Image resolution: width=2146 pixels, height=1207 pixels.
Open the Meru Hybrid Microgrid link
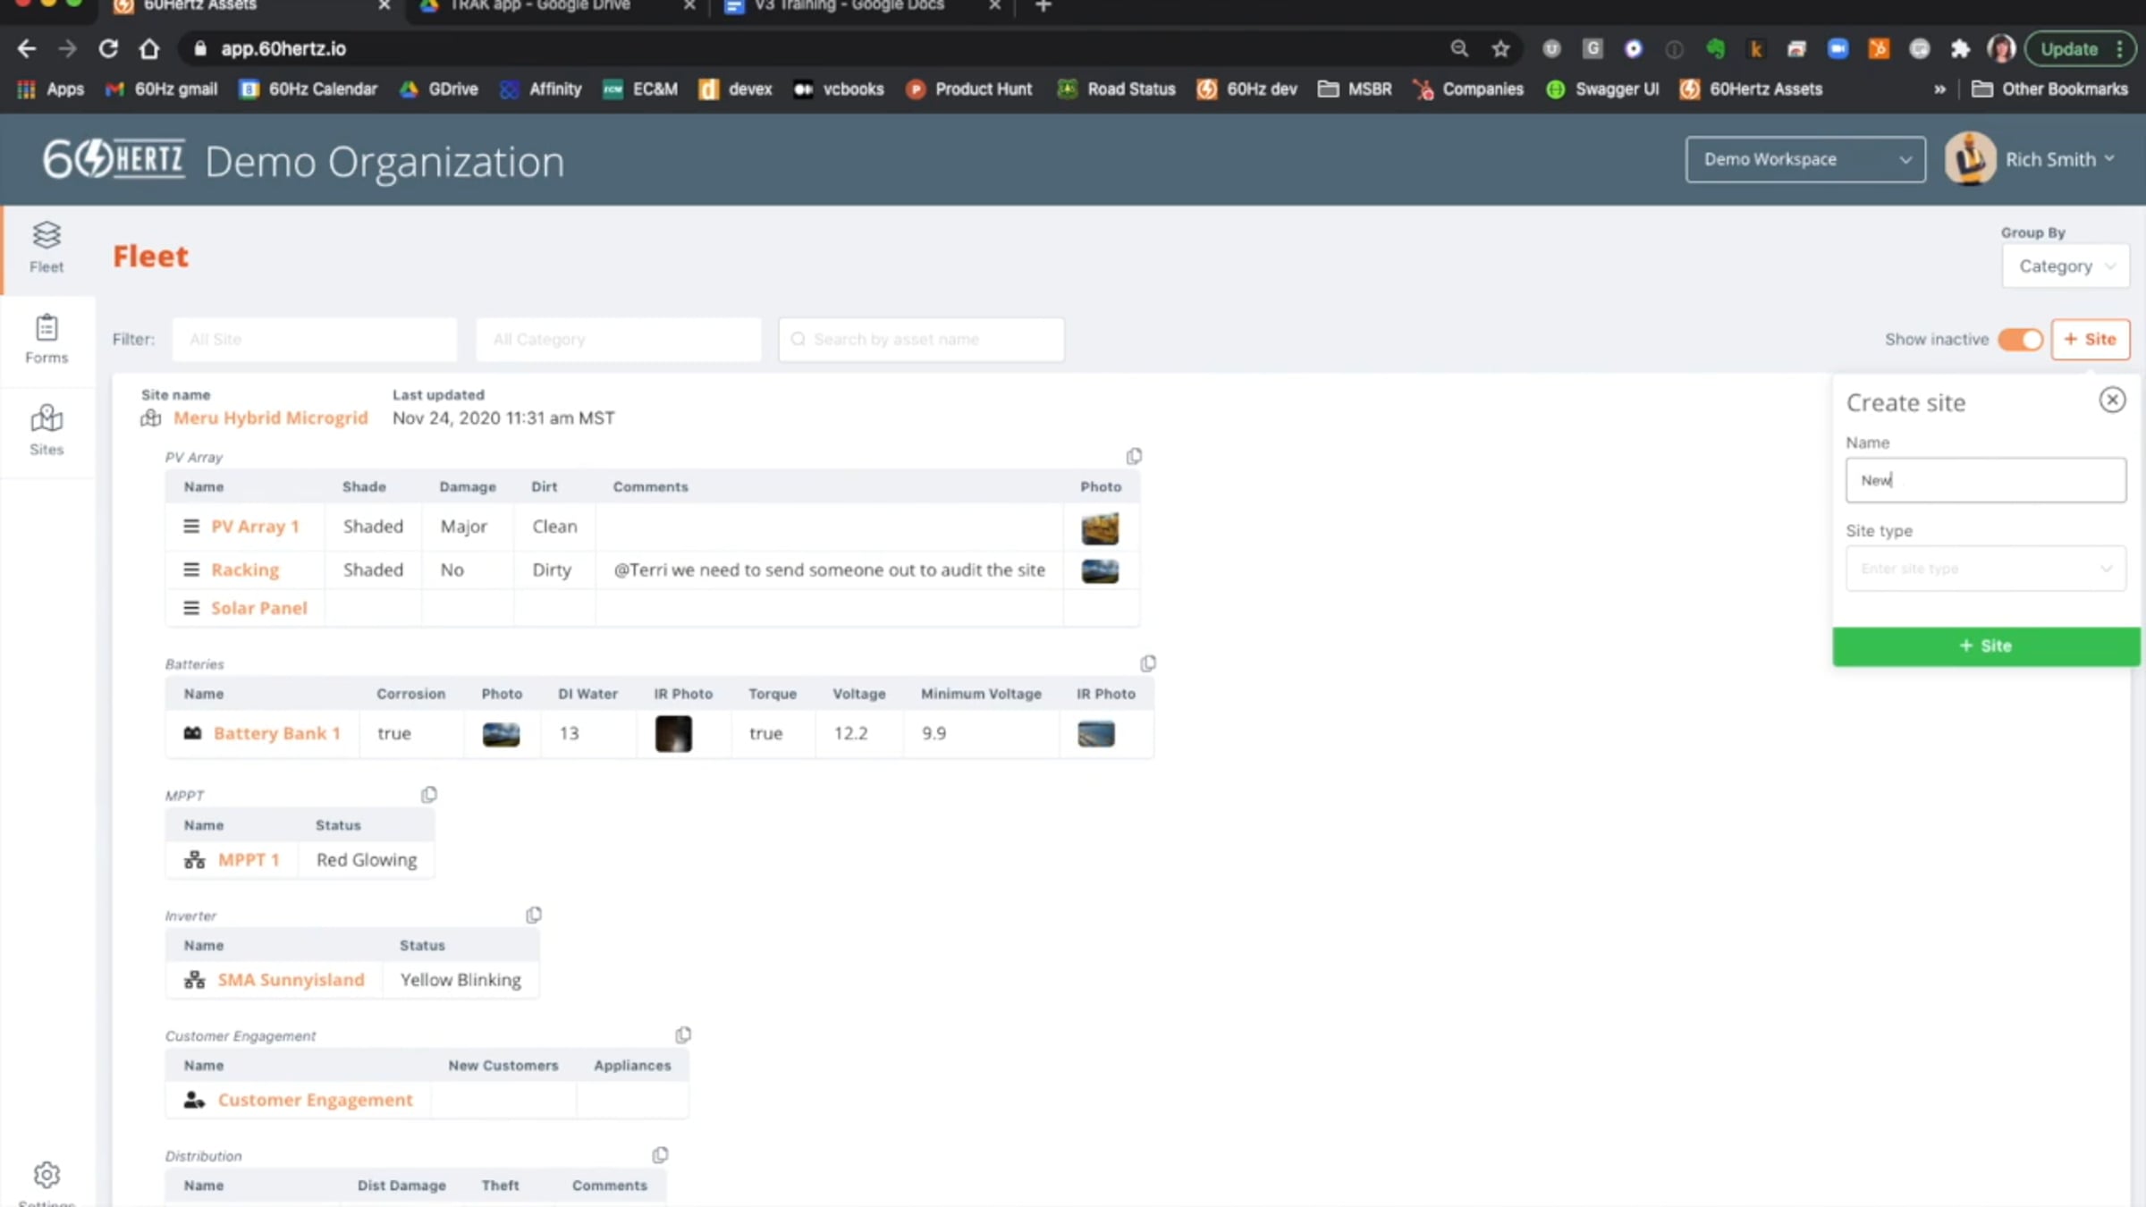click(270, 418)
